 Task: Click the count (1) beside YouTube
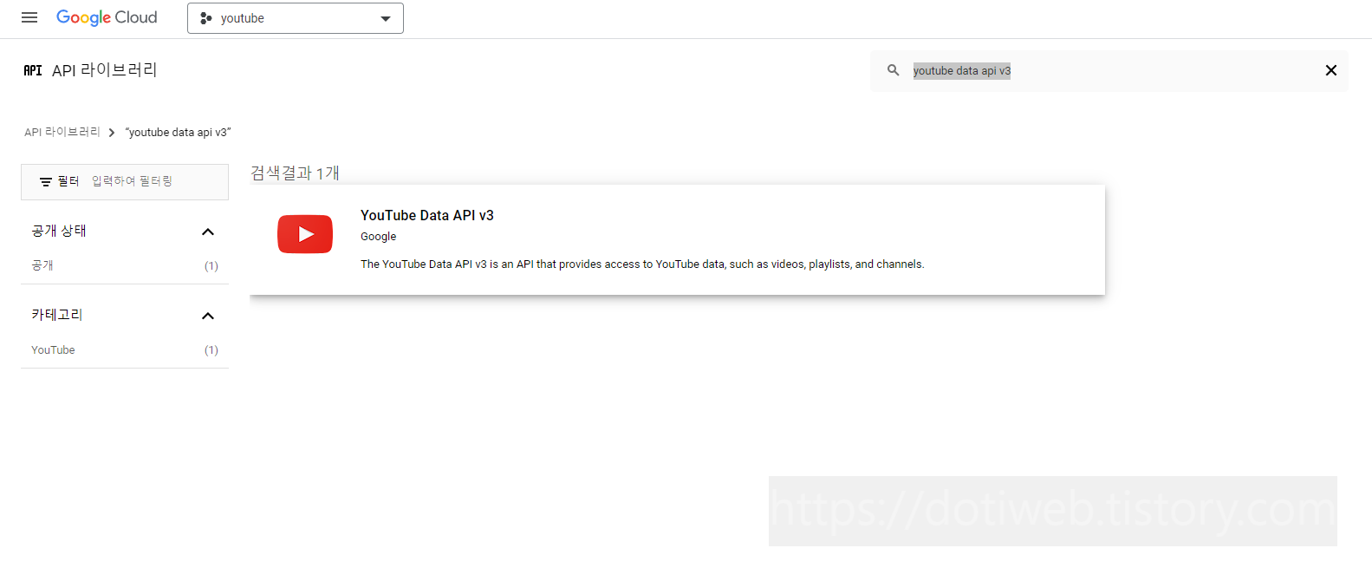(x=211, y=350)
